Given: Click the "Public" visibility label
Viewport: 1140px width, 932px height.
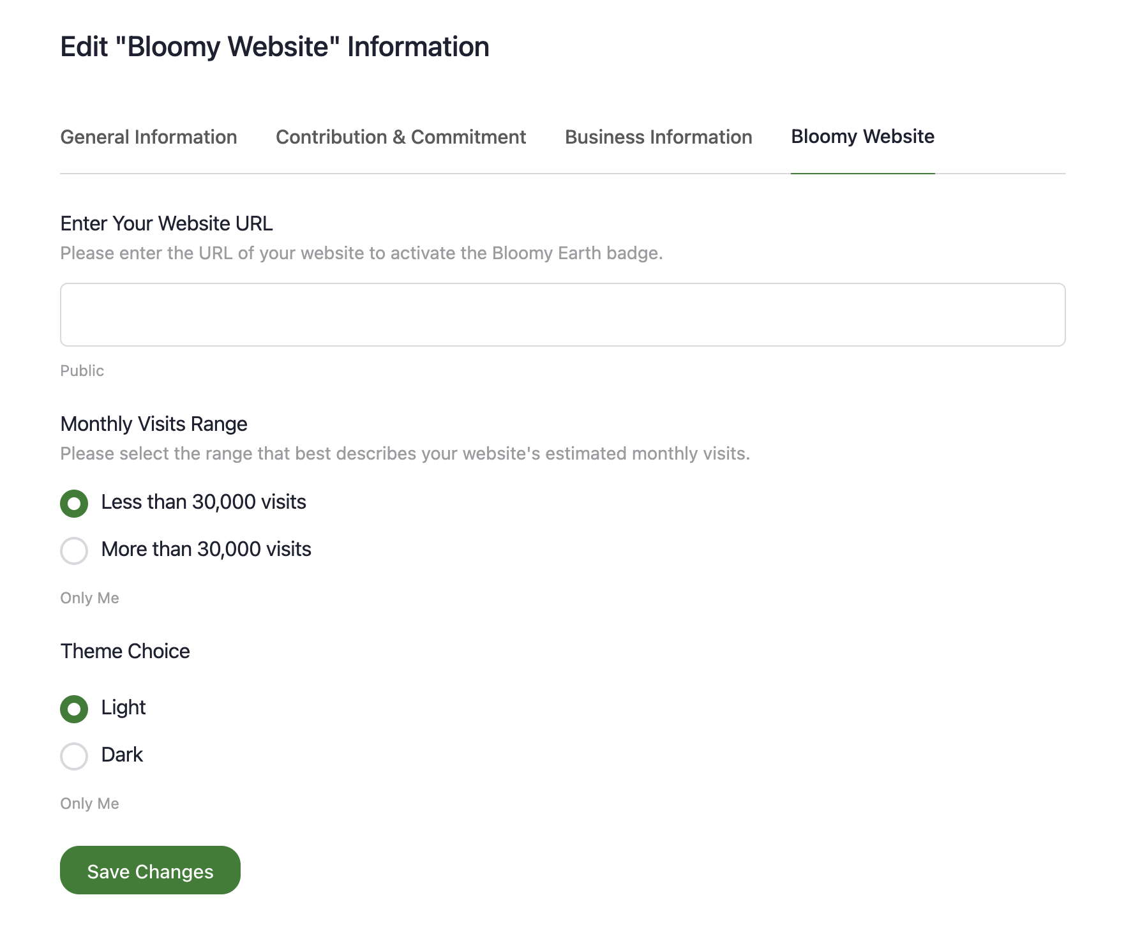Looking at the screenshot, I should tap(82, 371).
